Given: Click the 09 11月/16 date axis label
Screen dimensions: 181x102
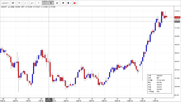Looking at the screenshot, I should point(143,100).
